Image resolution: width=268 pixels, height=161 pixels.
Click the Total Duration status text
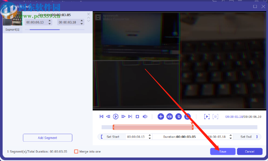click(37, 151)
